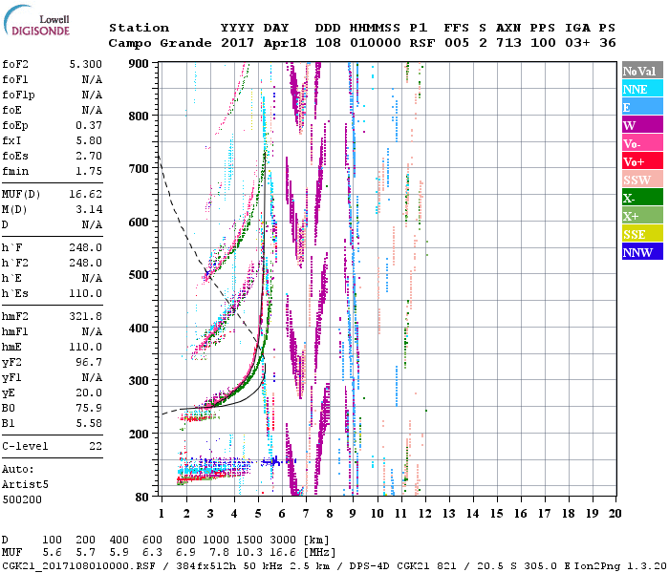Screen dimensions: 669x573
Task: Click the foF2 value 5.300
Action: [86, 64]
